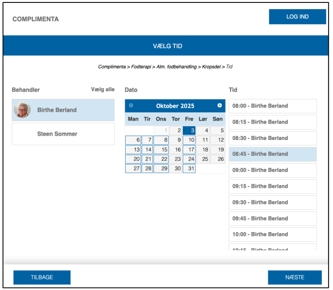Click Birthe Berland's profile photo
Image resolution: width=333 pixels, height=290 pixels.
22,110
